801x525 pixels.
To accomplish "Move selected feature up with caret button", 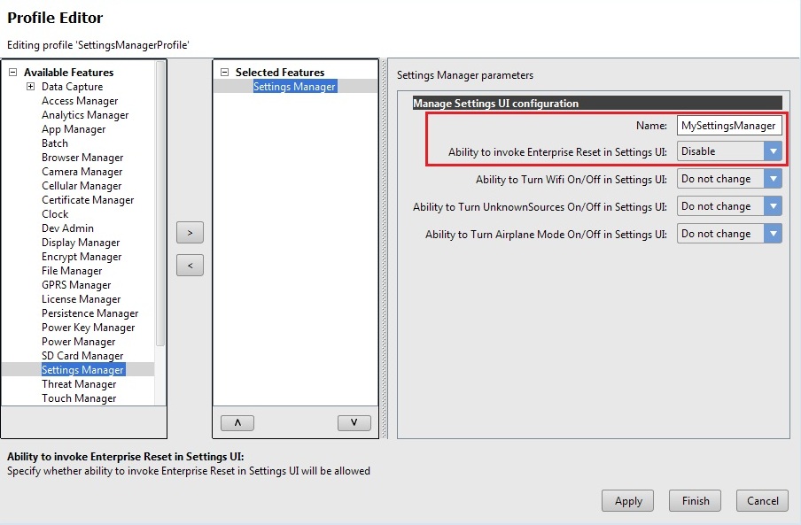I will [237, 423].
